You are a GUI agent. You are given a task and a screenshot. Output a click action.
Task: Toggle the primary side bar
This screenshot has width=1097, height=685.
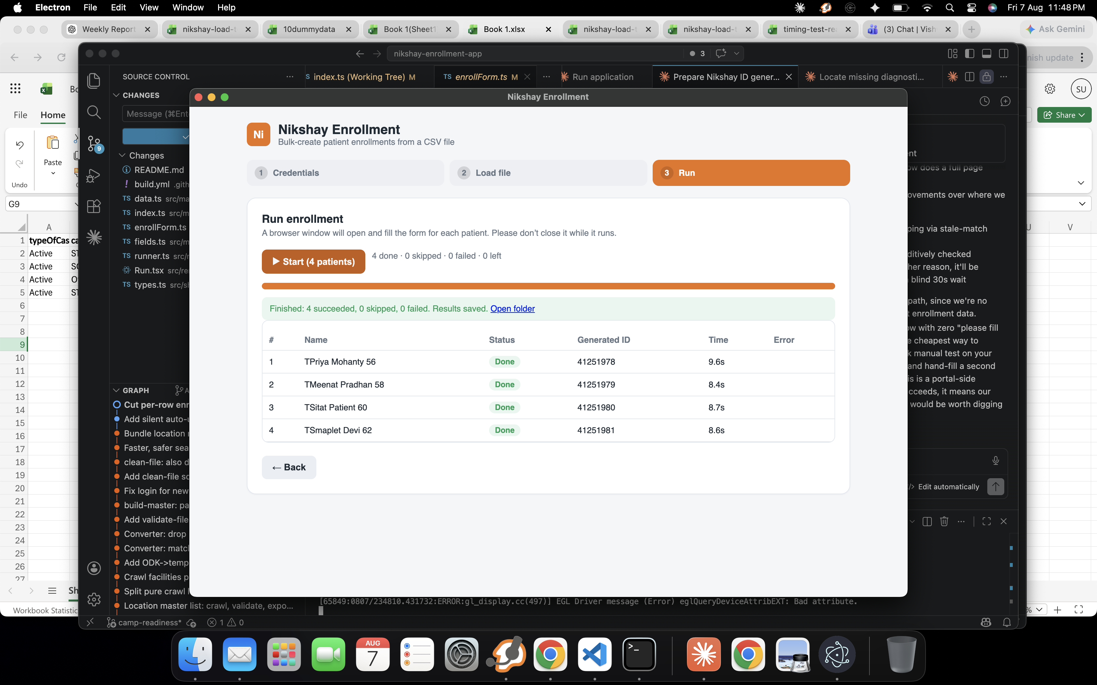970,53
